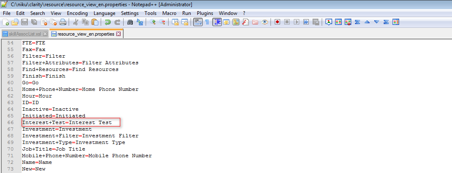Show all characters with pilcrow icon
452x173 pixels.
207,22
